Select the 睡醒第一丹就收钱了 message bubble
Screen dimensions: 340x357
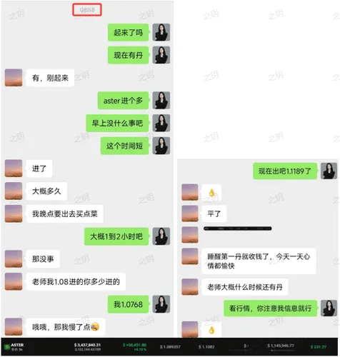point(259,261)
